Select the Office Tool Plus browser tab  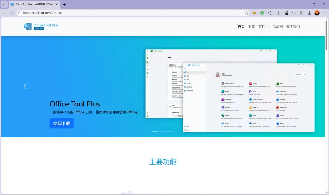(34, 4)
